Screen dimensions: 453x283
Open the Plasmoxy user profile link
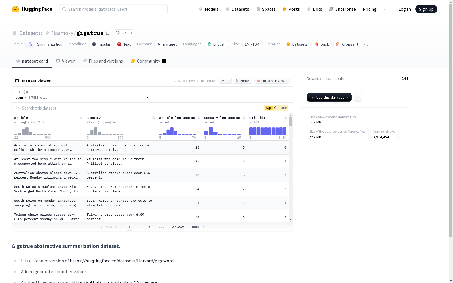(62, 33)
